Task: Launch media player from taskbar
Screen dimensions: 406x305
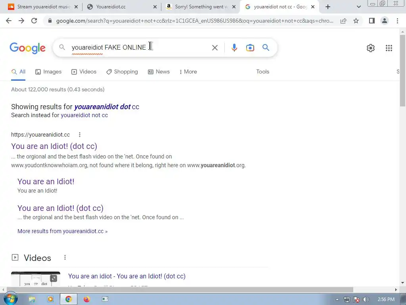Action: click(x=50, y=299)
